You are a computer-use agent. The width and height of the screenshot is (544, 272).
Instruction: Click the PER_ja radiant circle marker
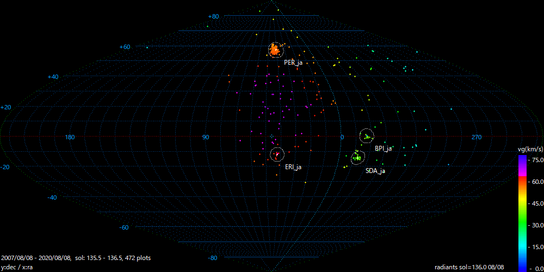point(276,50)
